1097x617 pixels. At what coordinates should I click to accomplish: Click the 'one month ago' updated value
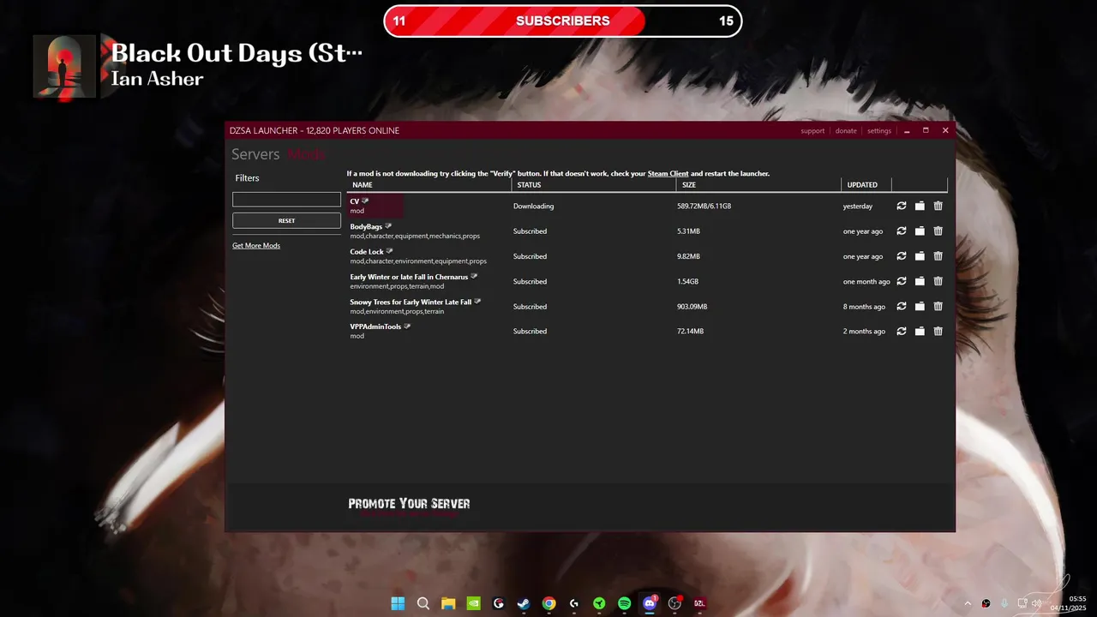pyautogui.click(x=866, y=282)
